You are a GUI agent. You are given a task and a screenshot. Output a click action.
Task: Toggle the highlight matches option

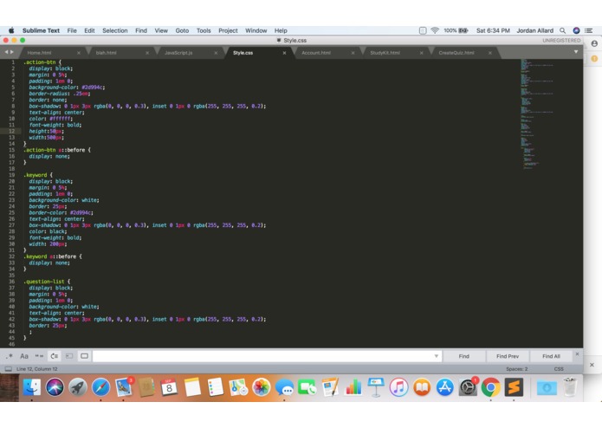(84, 356)
